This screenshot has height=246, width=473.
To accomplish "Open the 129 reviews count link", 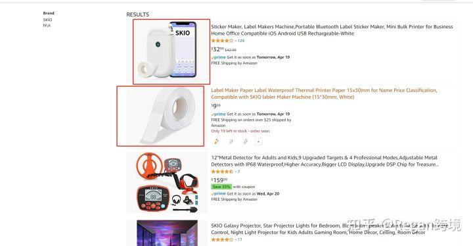I will 241,41.
